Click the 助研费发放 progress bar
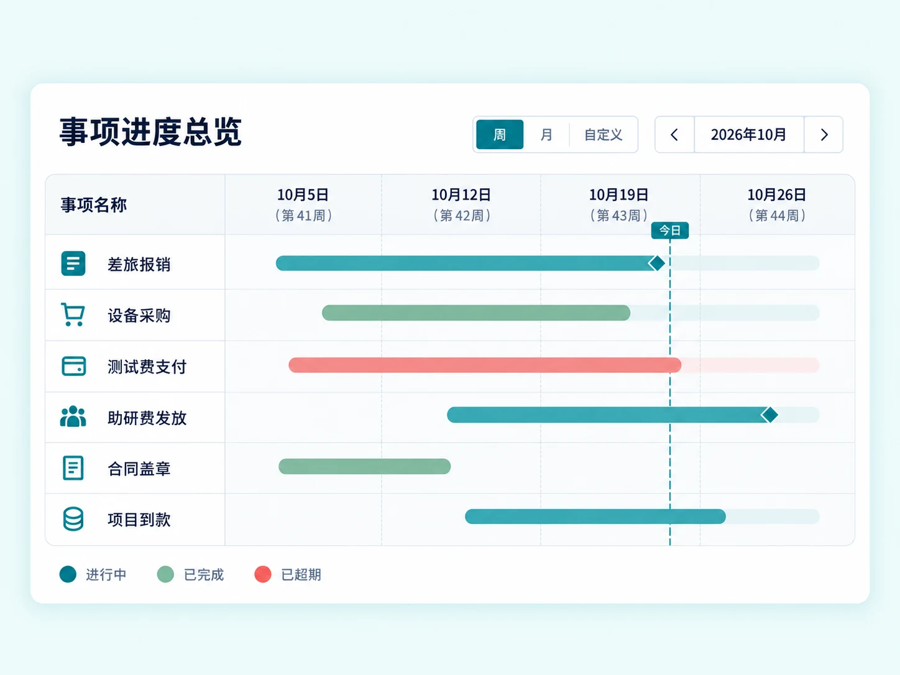The height and width of the screenshot is (675, 900). click(x=612, y=415)
